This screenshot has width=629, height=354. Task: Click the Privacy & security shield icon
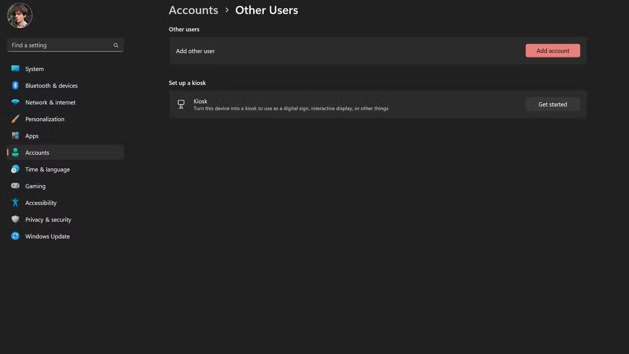(15, 219)
